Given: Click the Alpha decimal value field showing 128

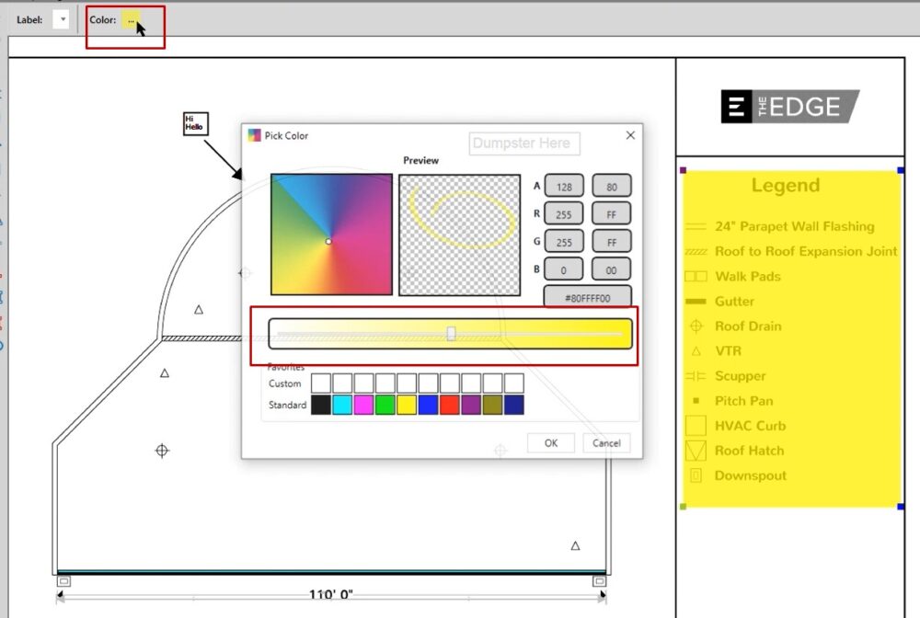Looking at the screenshot, I should click(x=564, y=187).
